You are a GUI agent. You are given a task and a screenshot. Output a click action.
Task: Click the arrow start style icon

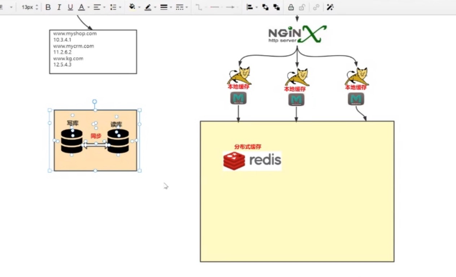coord(215,7)
